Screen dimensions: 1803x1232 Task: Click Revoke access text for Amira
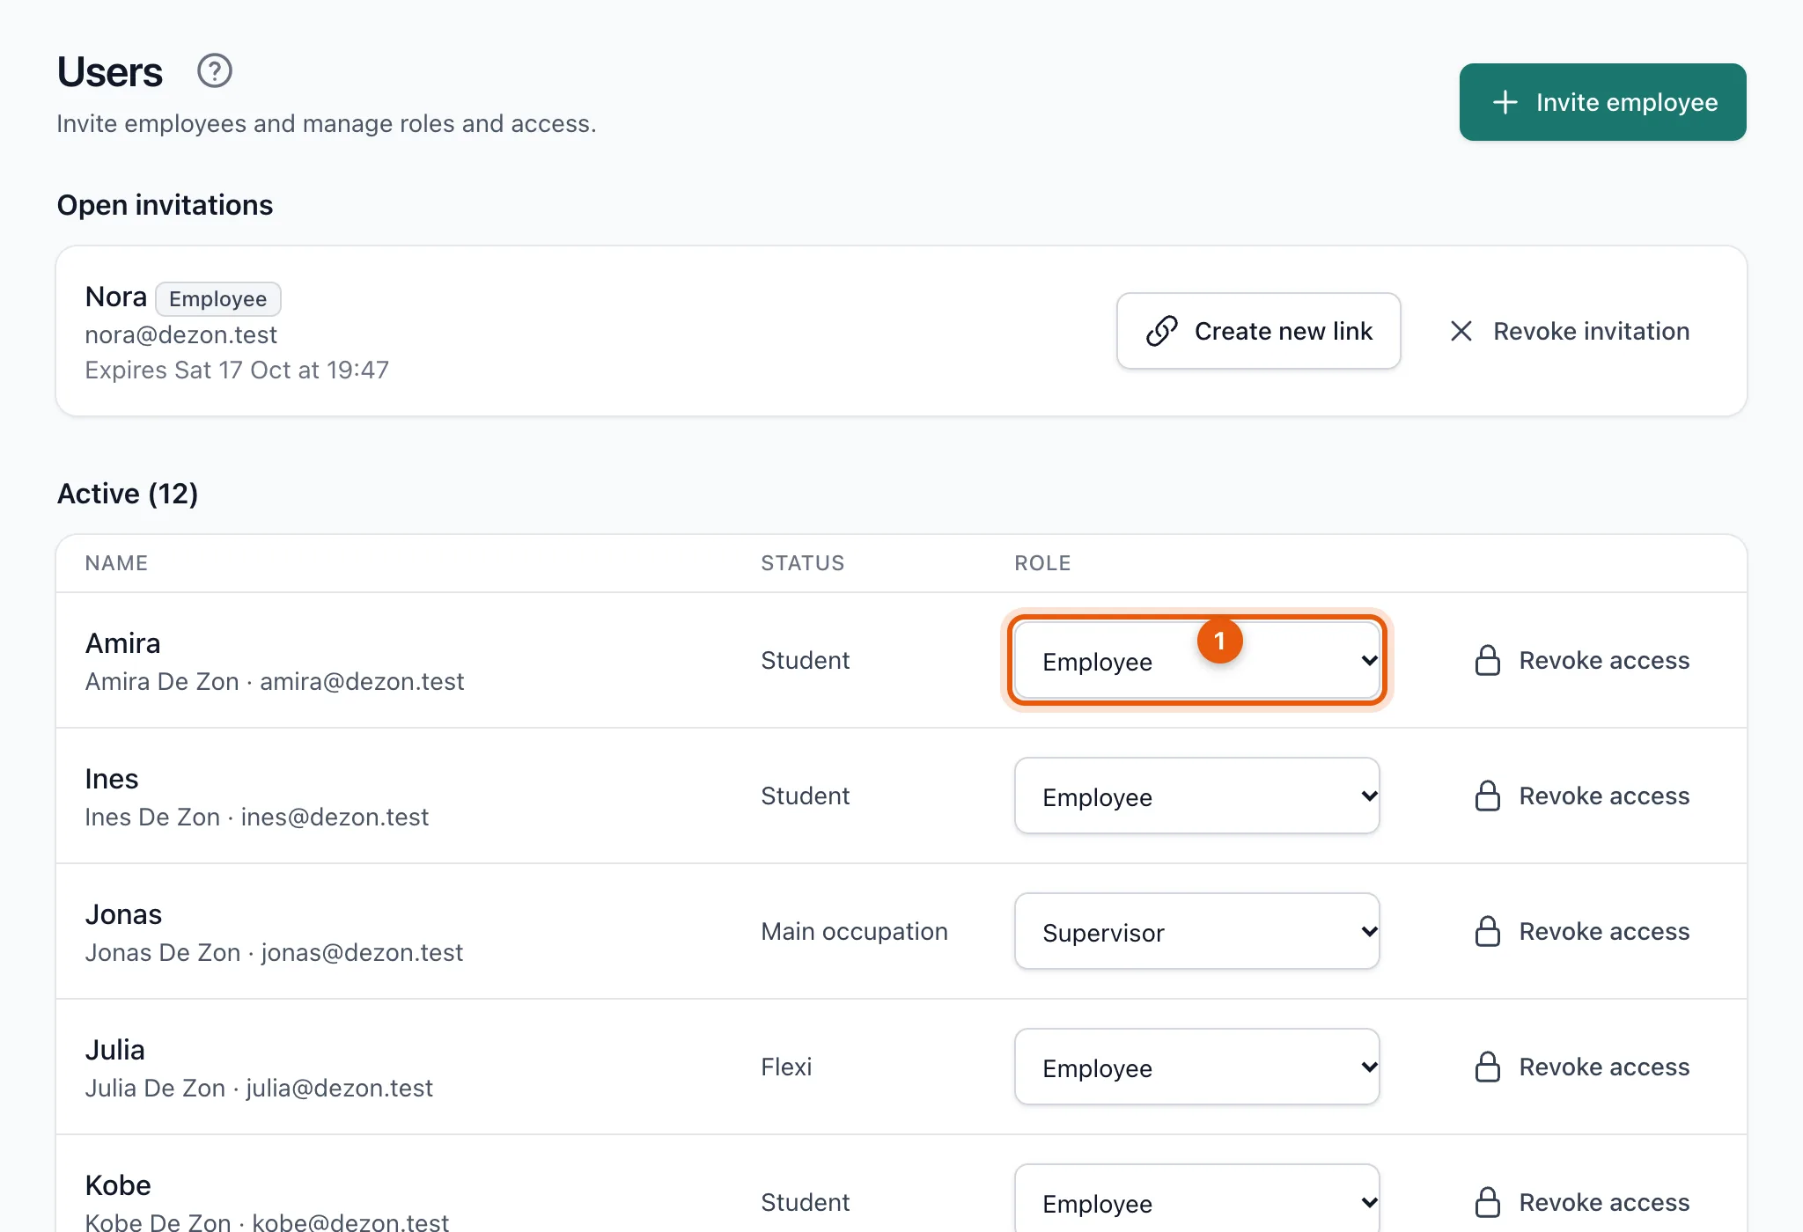(1604, 660)
